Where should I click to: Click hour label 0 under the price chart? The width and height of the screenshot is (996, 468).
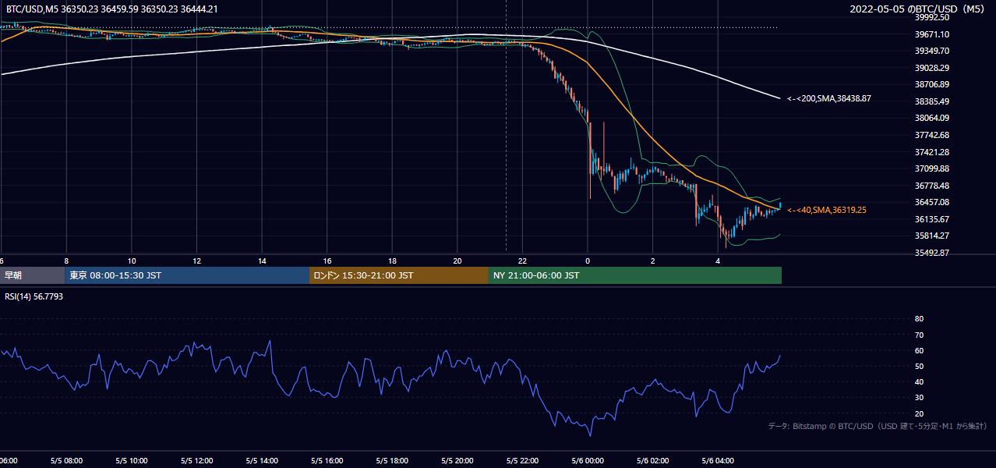click(588, 261)
